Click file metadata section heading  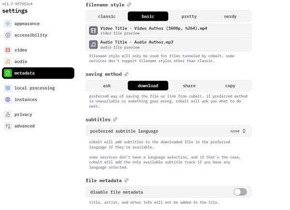(103, 181)
